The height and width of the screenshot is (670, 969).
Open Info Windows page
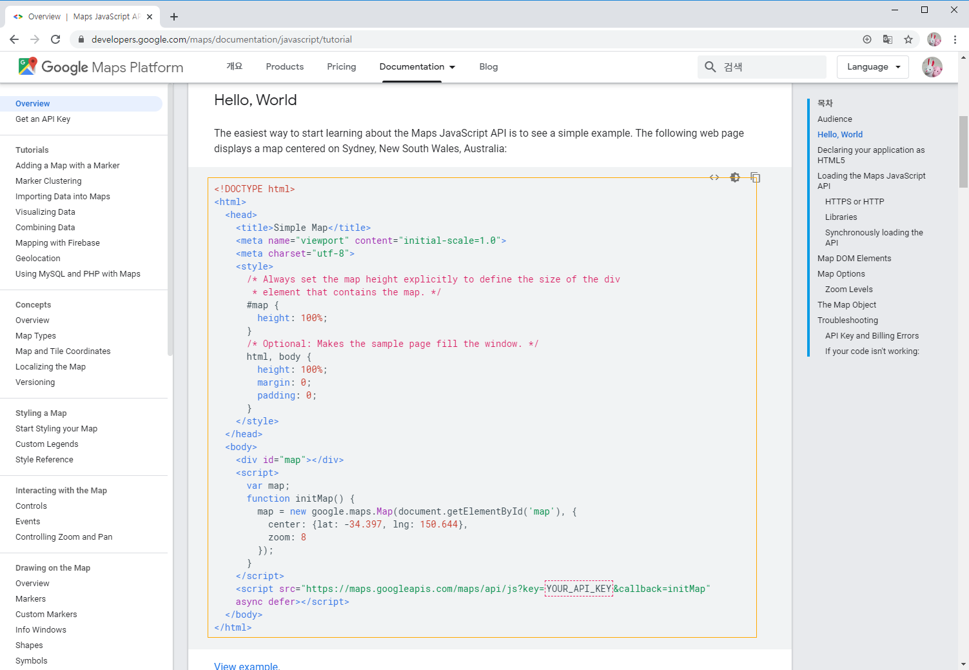[41, 630]
